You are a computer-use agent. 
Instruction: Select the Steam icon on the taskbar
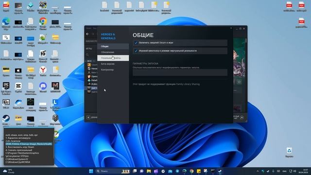point(220,171)
